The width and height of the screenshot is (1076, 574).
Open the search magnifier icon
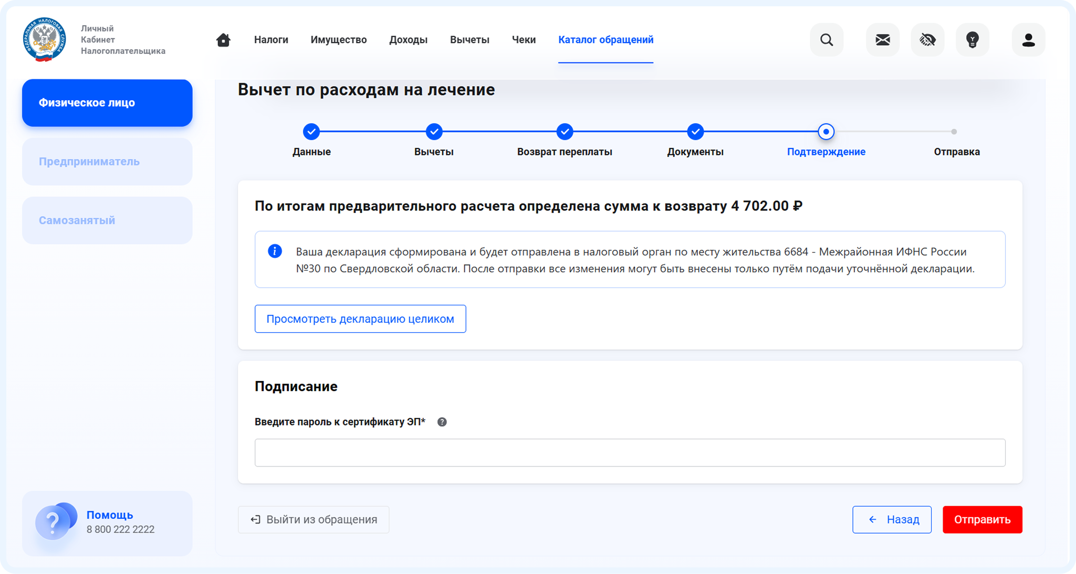click(x=827, y=40)
